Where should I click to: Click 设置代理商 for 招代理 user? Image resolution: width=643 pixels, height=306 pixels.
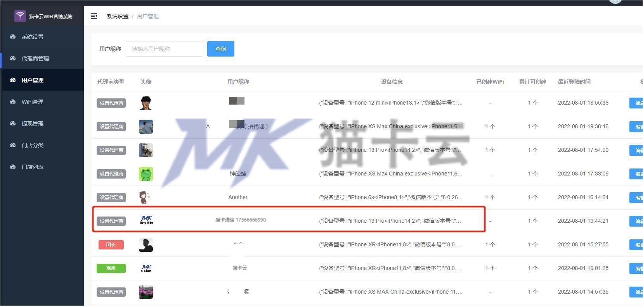click(111, 127)
